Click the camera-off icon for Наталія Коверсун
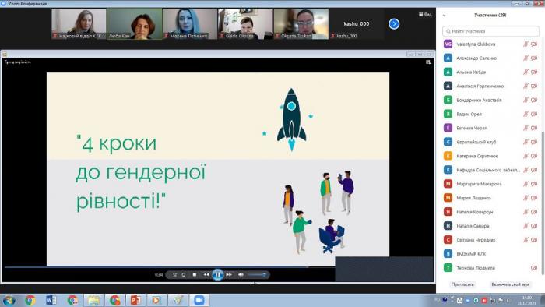This screenshot has width=545, height=307. pos(534,212)
